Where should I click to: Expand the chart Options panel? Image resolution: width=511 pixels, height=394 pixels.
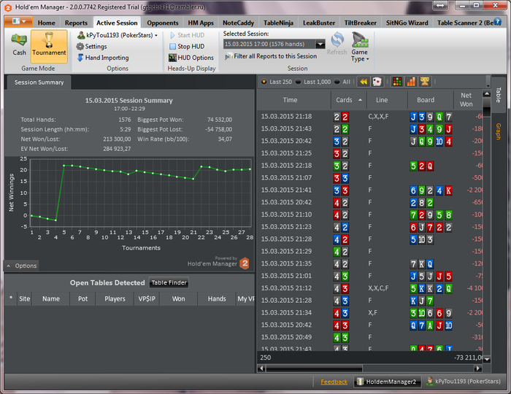click(21, 266)
